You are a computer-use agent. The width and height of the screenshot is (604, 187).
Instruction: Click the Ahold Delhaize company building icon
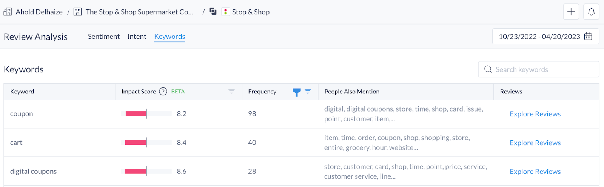pyautogui.click(x=8, y=12)
